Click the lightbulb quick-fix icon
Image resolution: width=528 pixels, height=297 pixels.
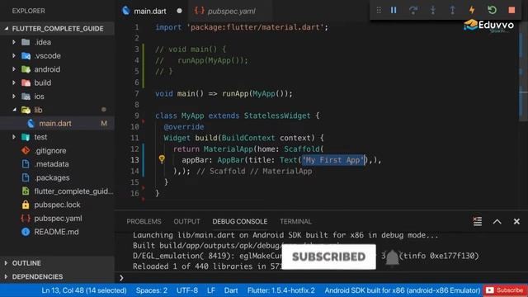(162, 159)
